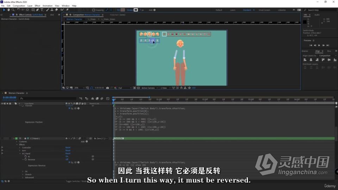The image size is (338, 190).
Task: Select the Zoom magnifier tool
Action: pos(13,10)
